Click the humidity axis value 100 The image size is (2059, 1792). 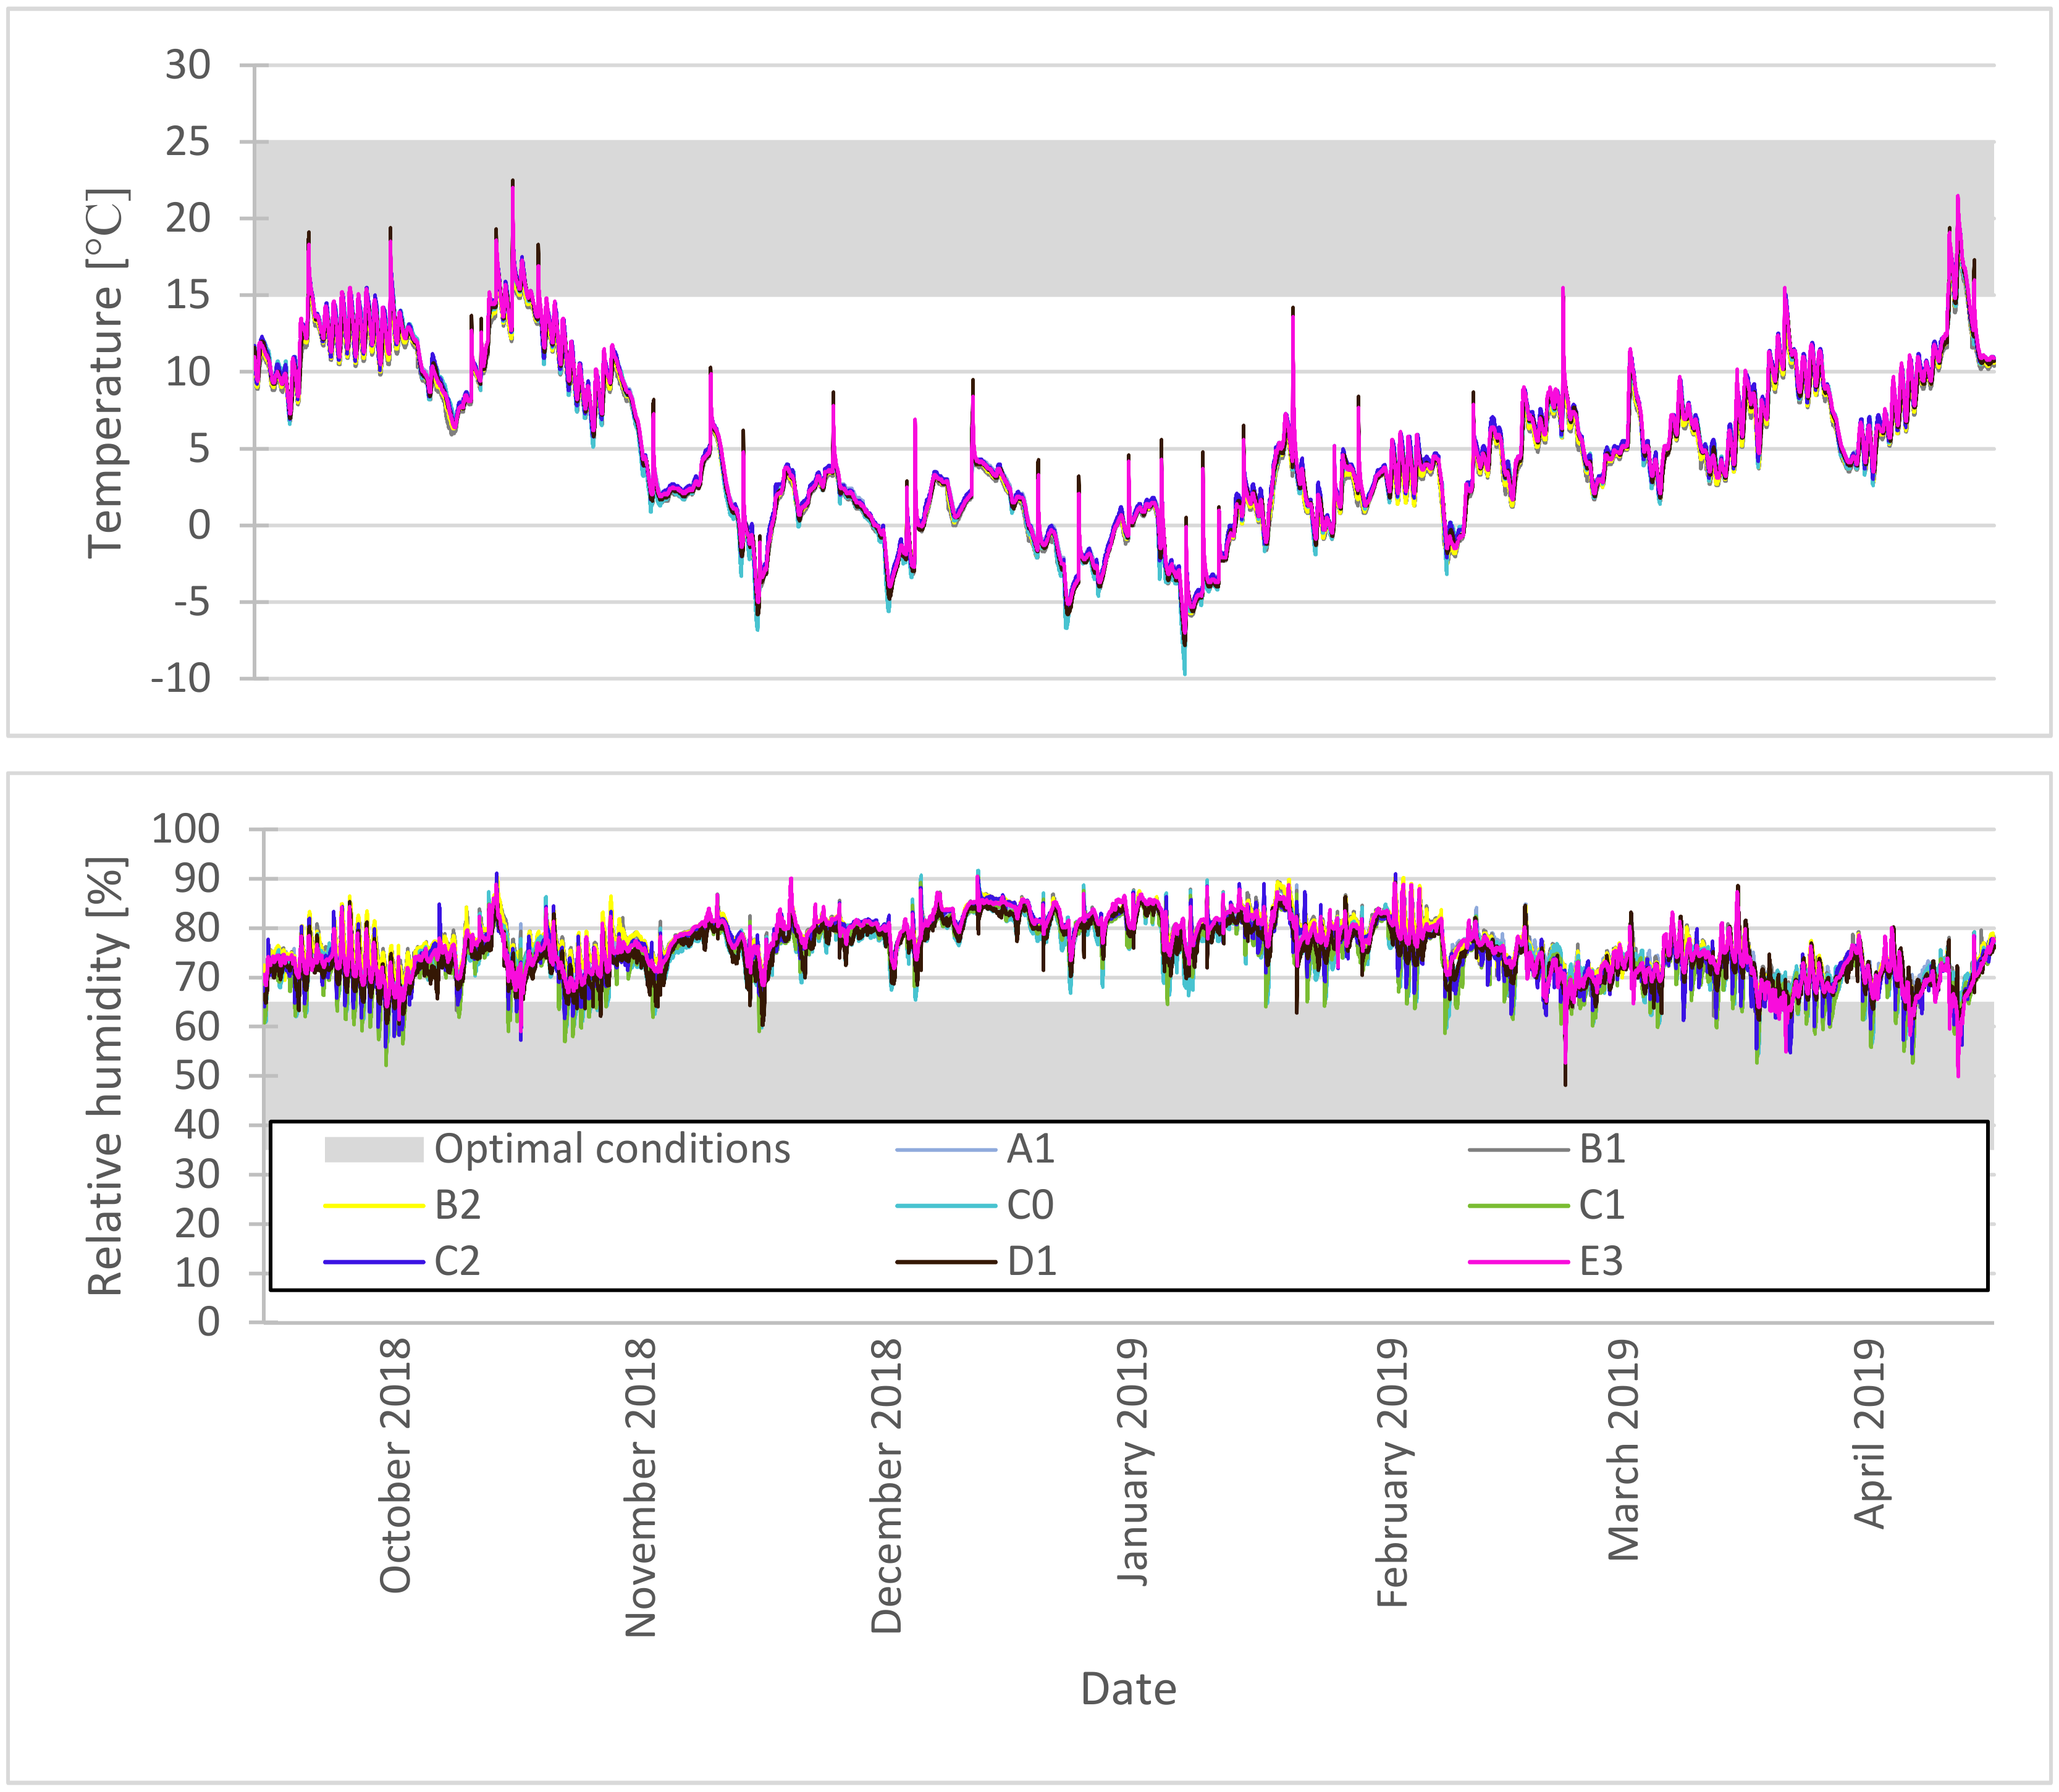click(185, 828)
